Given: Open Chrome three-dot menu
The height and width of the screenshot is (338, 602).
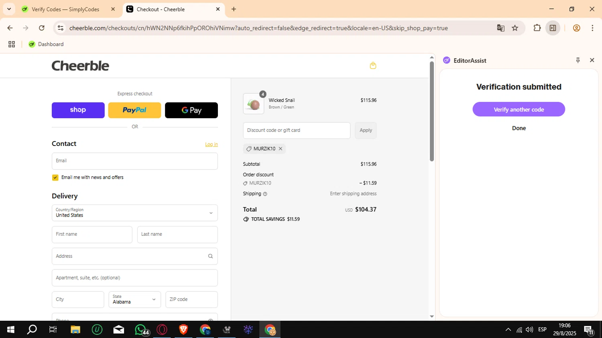Looking at the screenshot, I should pos(592,28).
